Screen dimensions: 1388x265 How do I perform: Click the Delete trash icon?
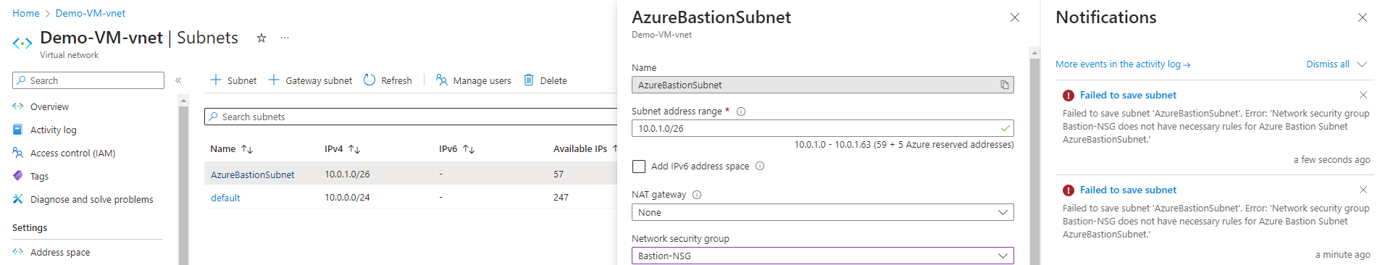click(529, 80)
